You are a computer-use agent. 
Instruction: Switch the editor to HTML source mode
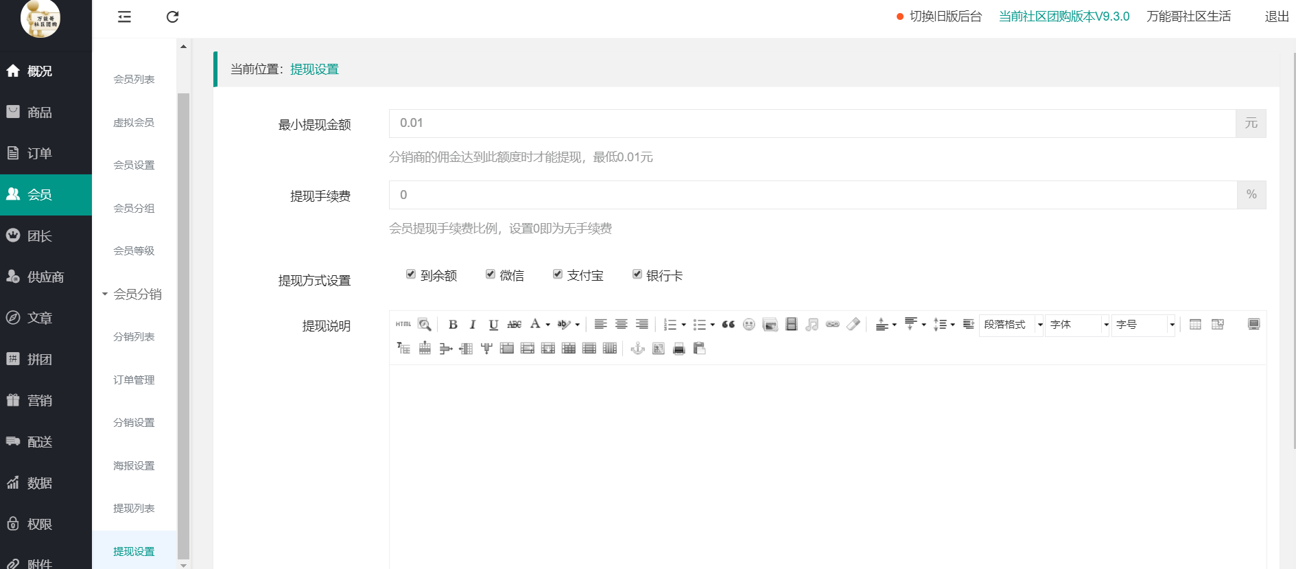coord(403,324)
